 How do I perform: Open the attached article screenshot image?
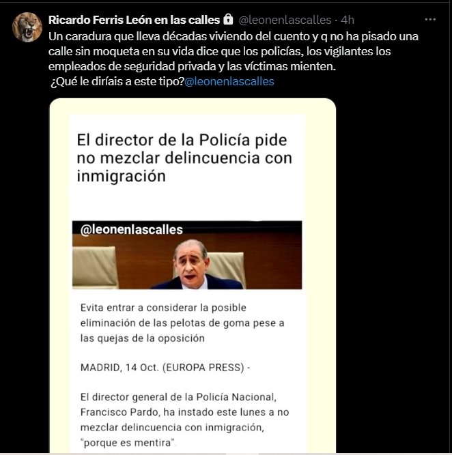[x=193, y=276]
